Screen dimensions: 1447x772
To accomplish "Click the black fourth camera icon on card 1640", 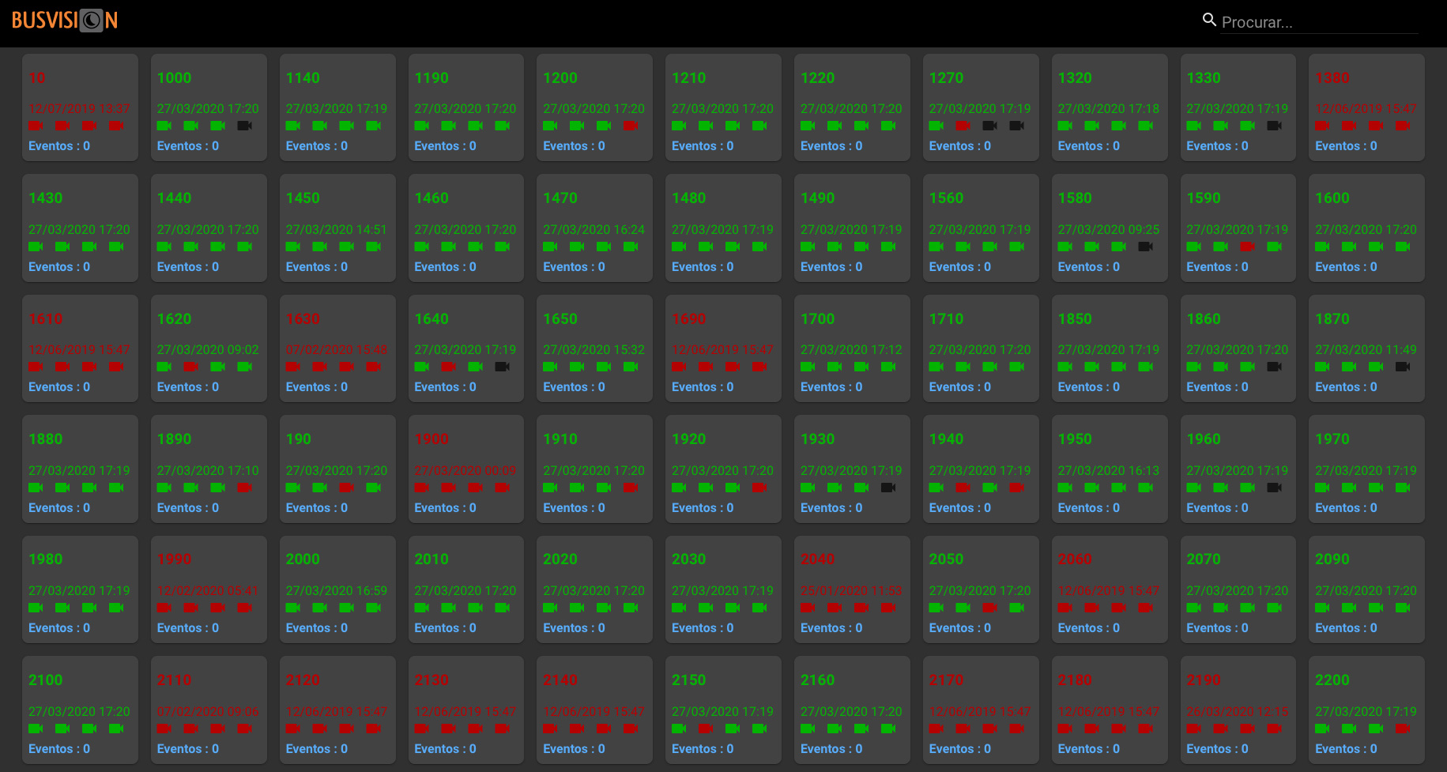I will [x=502, y=367].
